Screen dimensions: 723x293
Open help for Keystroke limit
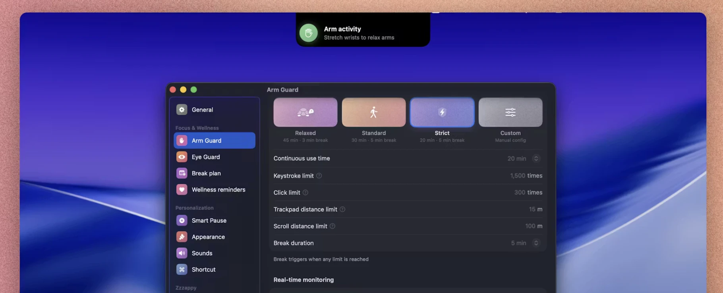coord(319,175)
